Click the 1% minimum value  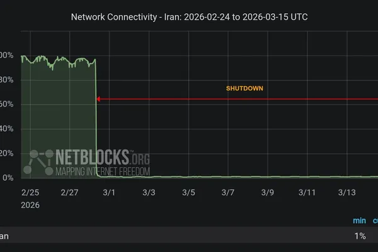point(360,236)
